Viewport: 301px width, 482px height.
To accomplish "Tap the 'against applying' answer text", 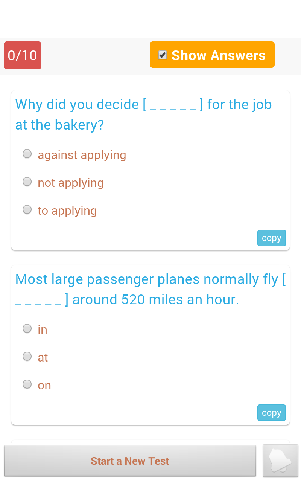I will [x=82, y=155].
